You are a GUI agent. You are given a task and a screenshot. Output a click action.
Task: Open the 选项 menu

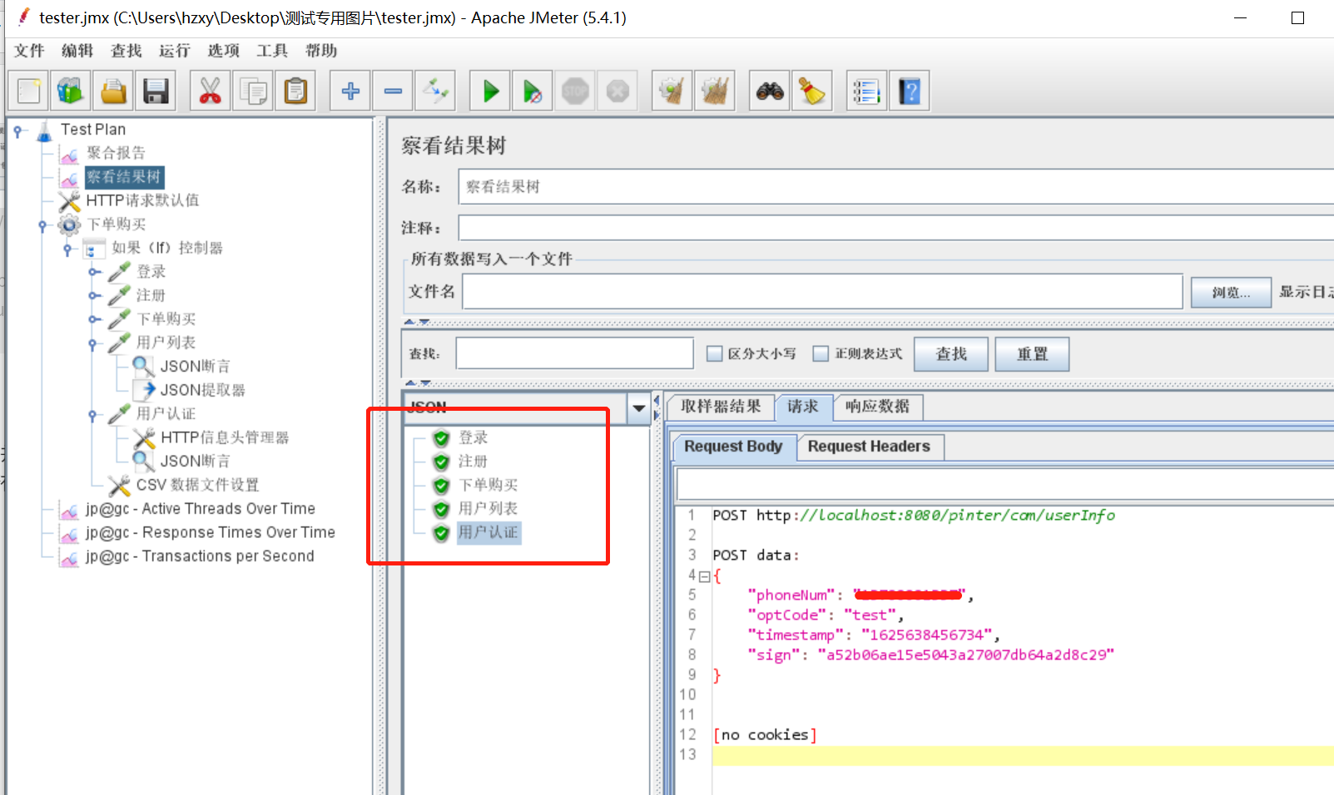(x=224, y=51)
